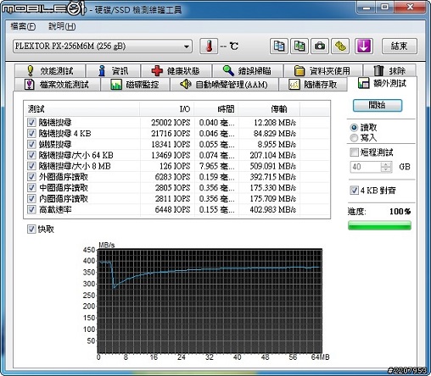Click the copy screenshot to clipboard icon
Image resolution: width=431 pixels, height=376 pixels.
pos(299,46)
